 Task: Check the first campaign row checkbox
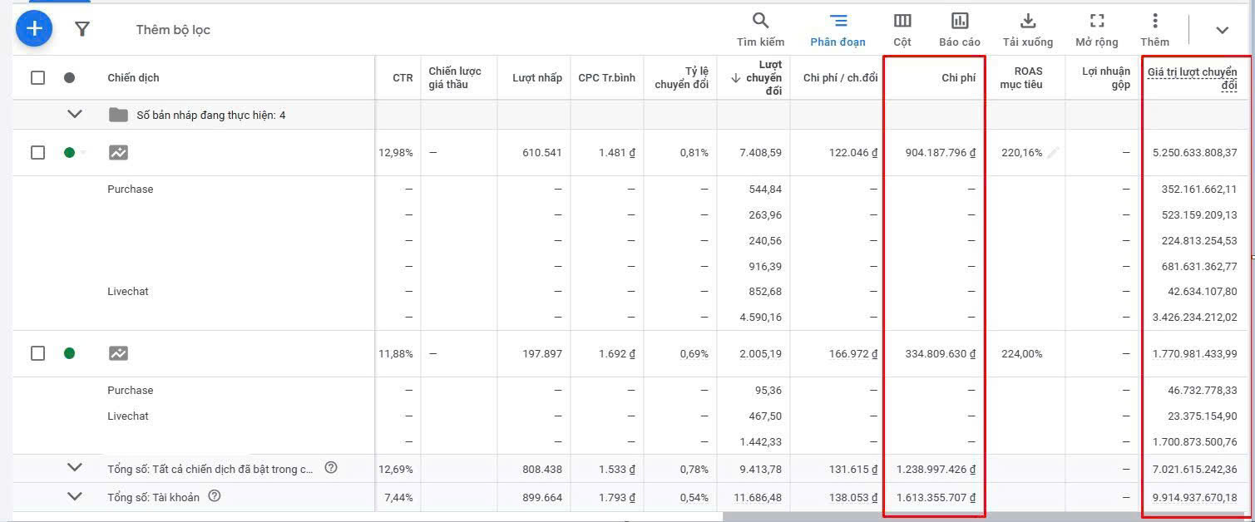(x=37, y=152)
